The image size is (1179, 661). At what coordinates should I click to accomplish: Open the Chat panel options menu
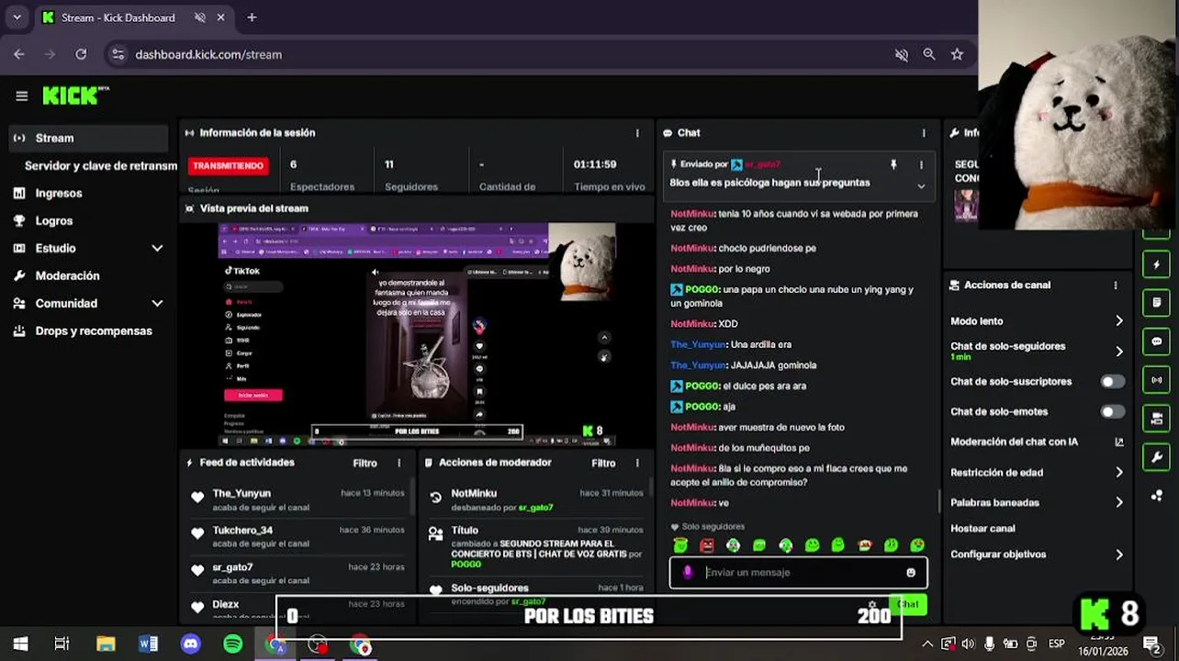pyautogui.click(x=924, y=133)
